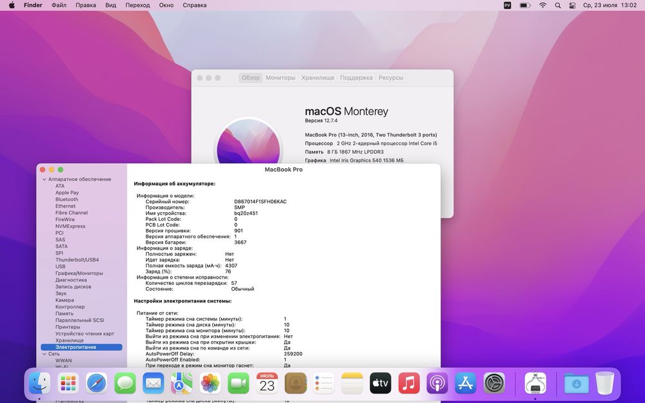
Task: Launch Safari from the Dock
Action: coord(97,383)
